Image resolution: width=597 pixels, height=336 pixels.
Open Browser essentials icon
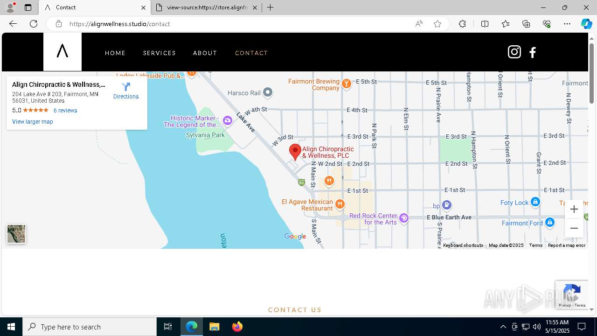click(x=547, y=24)
